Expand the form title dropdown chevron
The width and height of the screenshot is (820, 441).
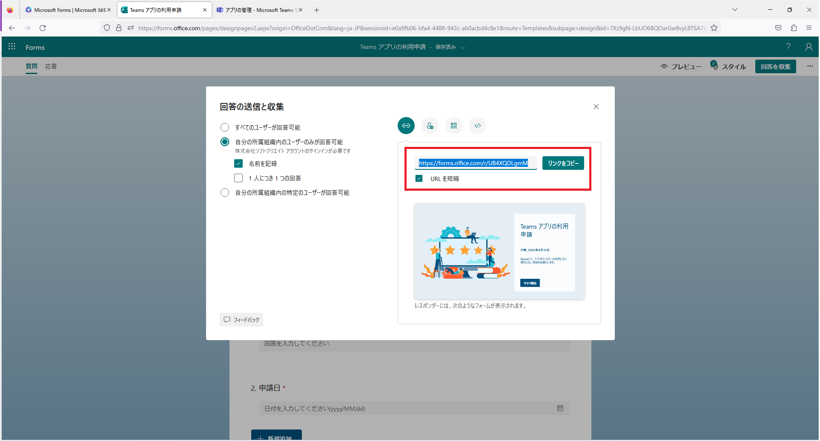click(463, 47)
